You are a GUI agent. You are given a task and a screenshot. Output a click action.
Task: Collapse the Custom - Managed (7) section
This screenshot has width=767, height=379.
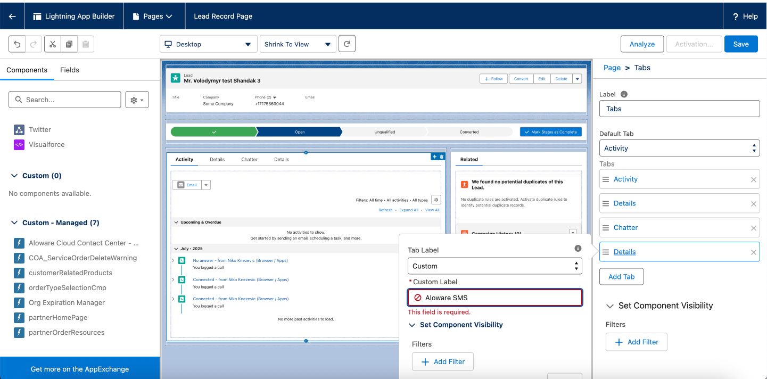coord(15,223)
